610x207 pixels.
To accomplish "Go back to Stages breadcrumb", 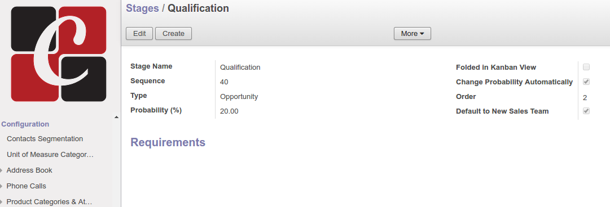I will coord(142,8).
